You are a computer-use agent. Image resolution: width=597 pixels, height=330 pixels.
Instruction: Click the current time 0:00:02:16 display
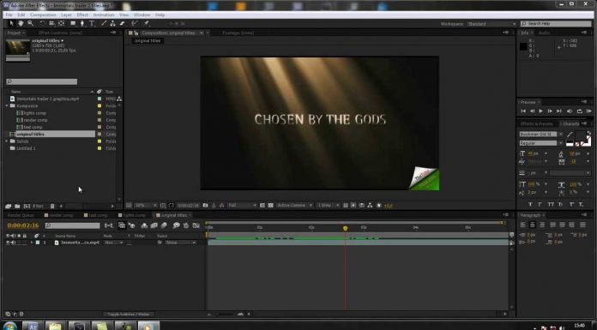[x=23, y=225]
